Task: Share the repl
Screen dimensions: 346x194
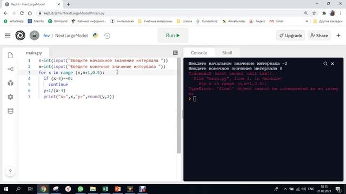Action: (x=319, y=36)
